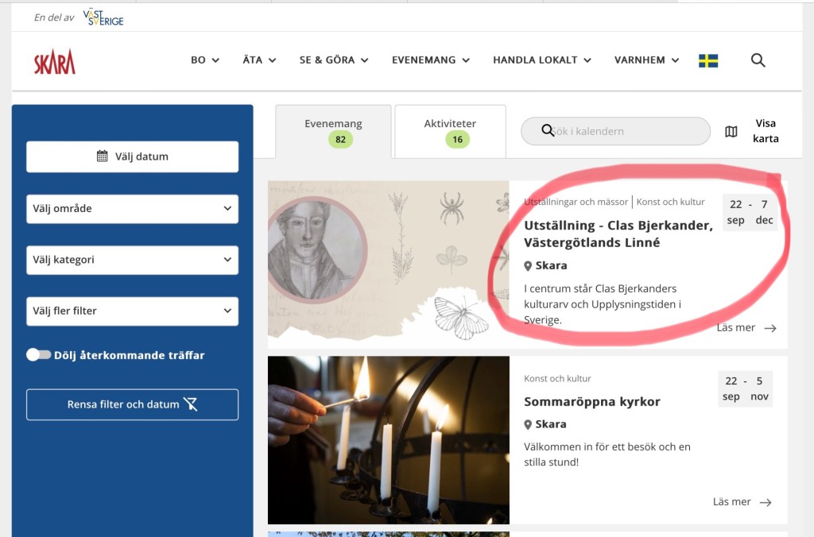The width and height of the screenshot is (814, 537).
Task: Click the map icon beside Visa karta
Action: (731, 132)
